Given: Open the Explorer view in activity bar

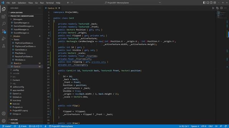Looking at the screenshot, I should 4,9.
